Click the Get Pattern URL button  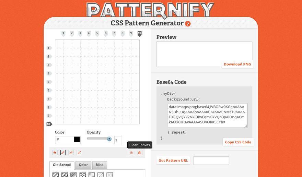point(173,161)
